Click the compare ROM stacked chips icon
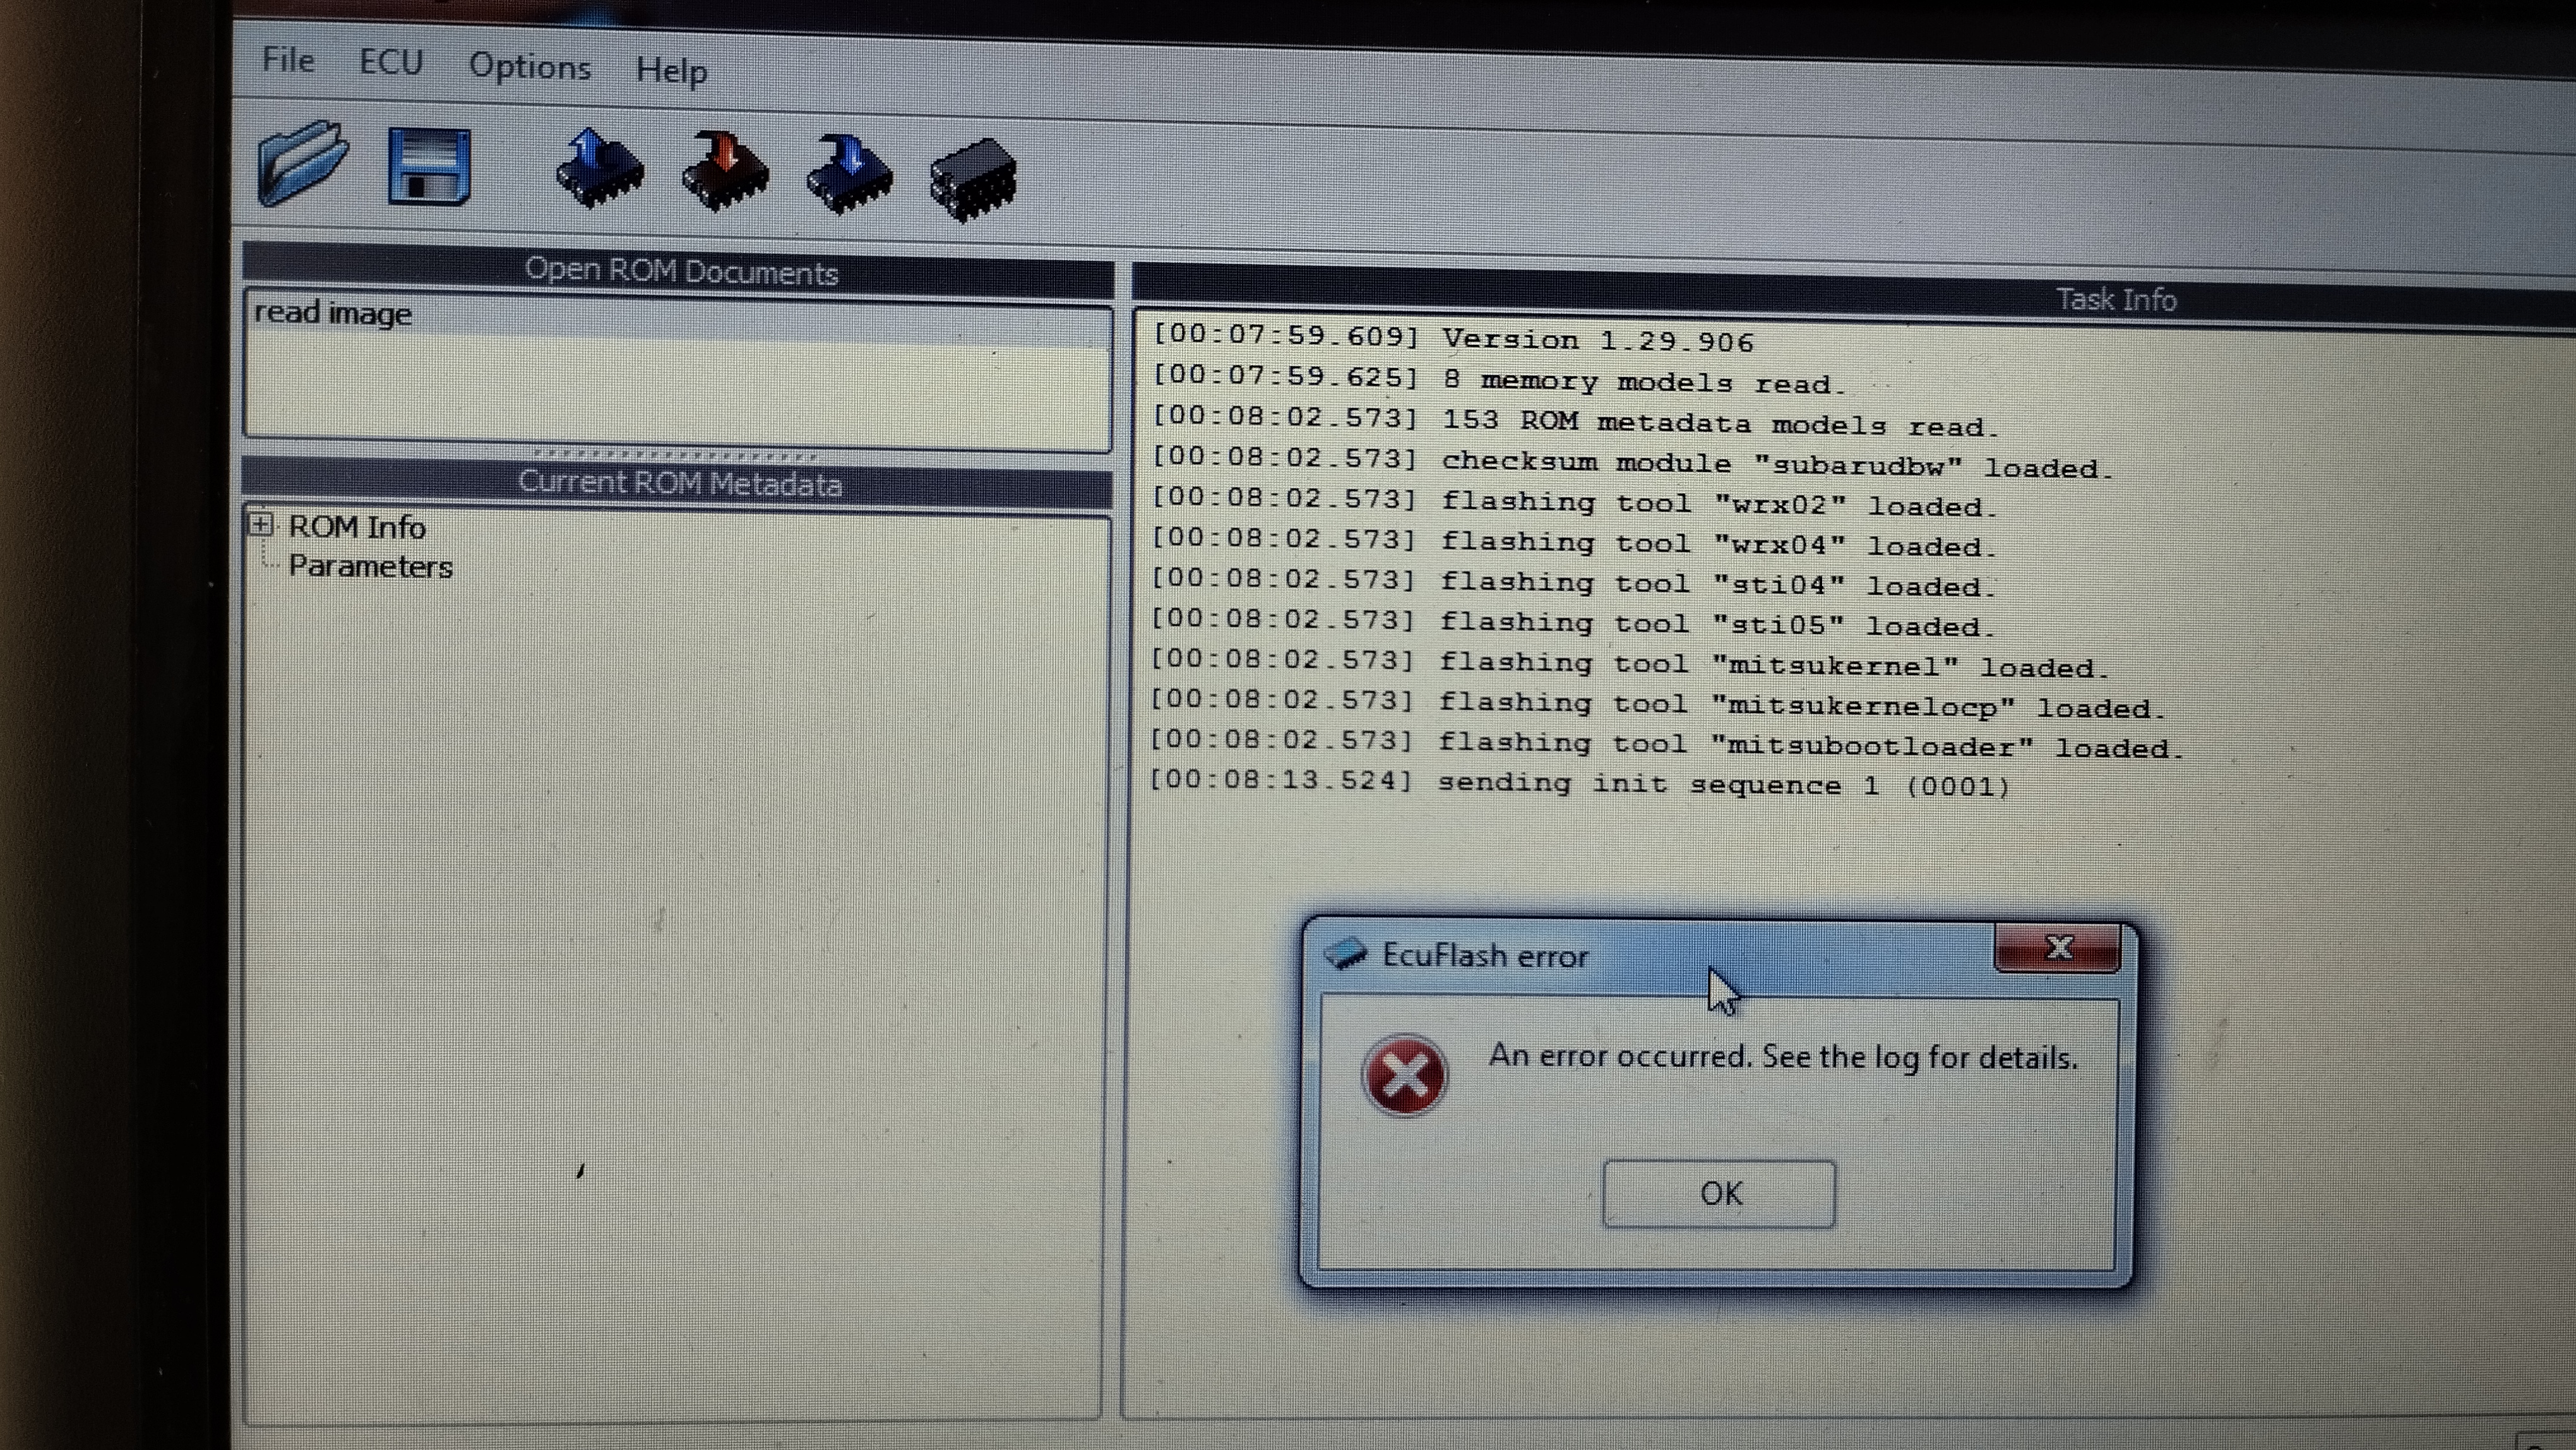Image resolution: width=2576 pixels, height=1450 pixels. (973, 180)
